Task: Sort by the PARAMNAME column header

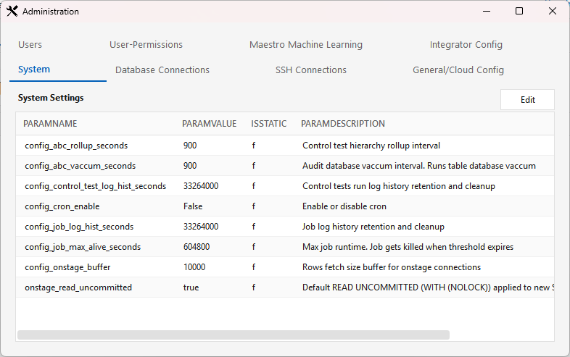Action: (x=50, y=124)
